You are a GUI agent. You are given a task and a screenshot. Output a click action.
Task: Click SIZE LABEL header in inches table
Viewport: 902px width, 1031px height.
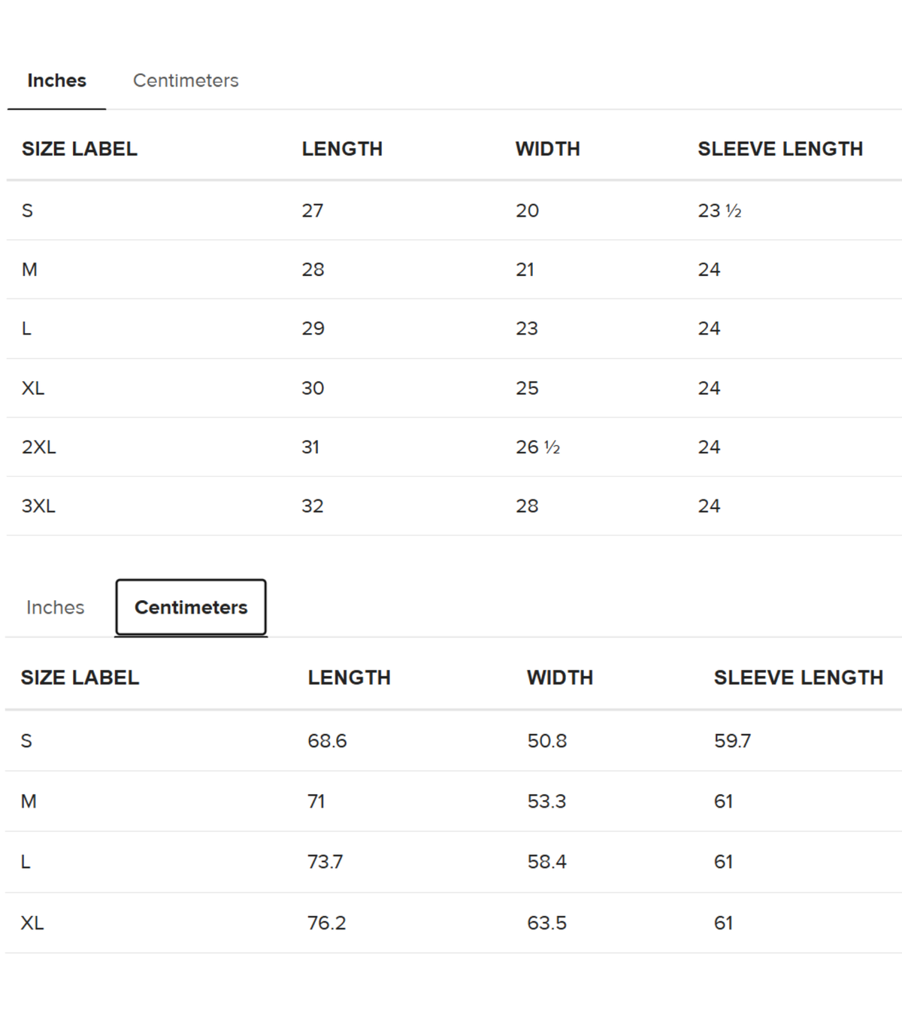(x=80, y=149)
